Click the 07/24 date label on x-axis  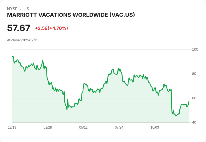coord(119,127)
